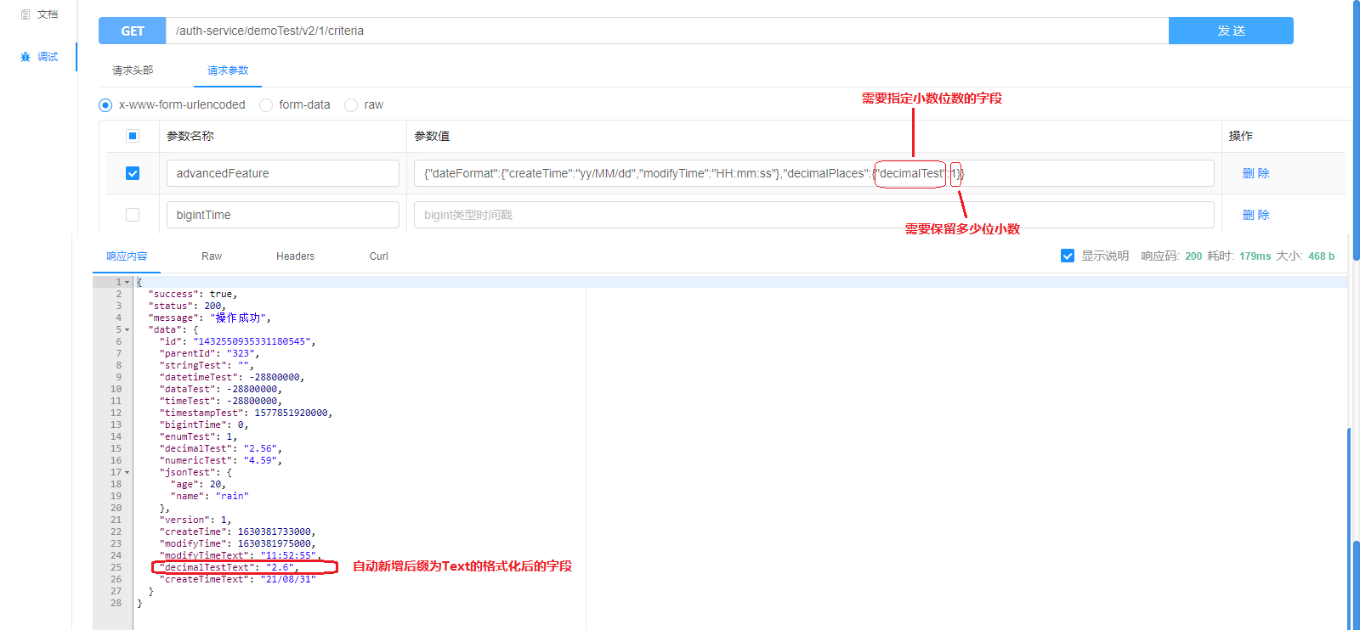Screen dimensions: 1360x630
Task: Click the bigint类型时间戳 value field
Action: tap(814, 215)
